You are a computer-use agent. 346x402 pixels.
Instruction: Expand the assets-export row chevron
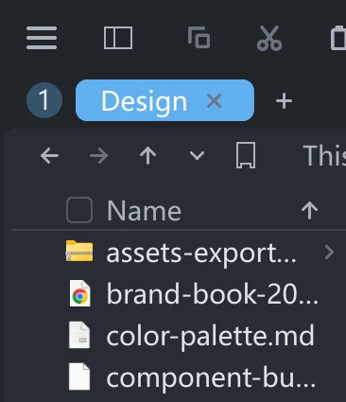329,253
